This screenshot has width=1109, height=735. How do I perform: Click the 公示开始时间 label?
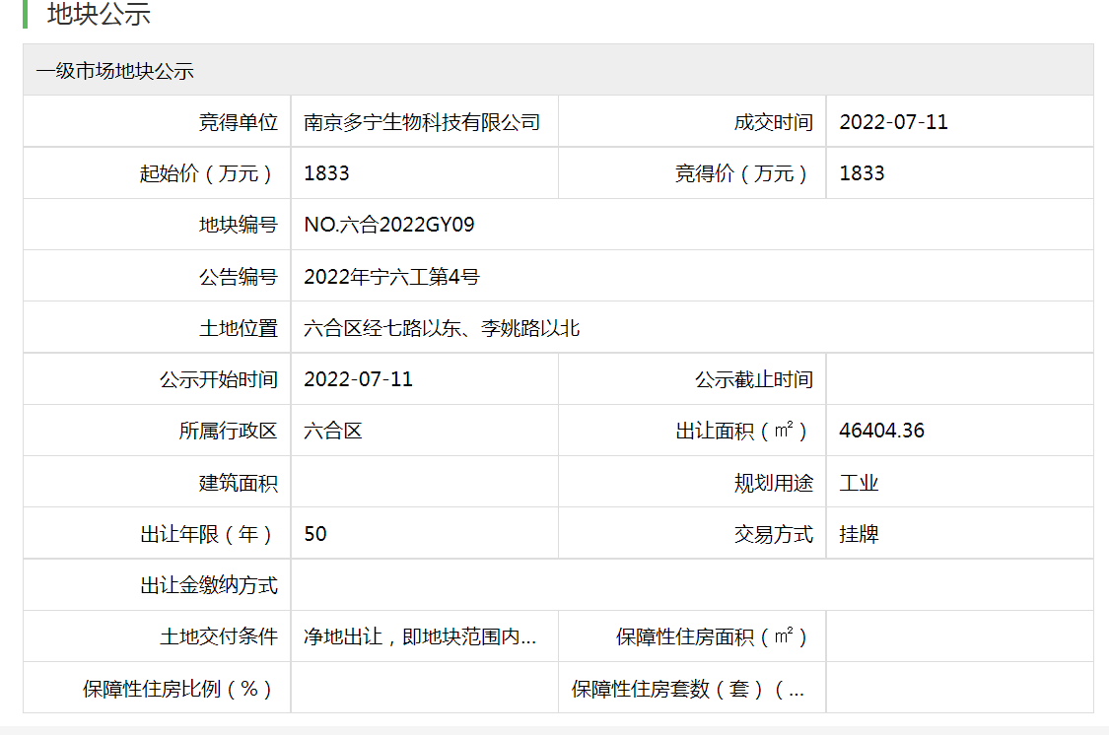(218, 379)
